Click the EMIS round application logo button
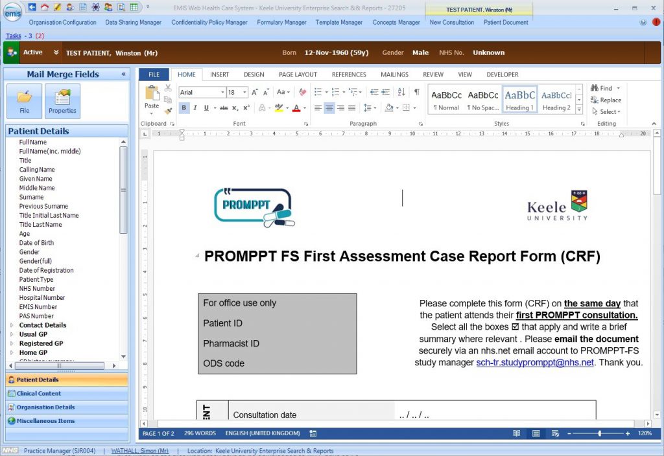Image resolution: width=664 pixels, height=456 pixels. click(x=12, y=12)
